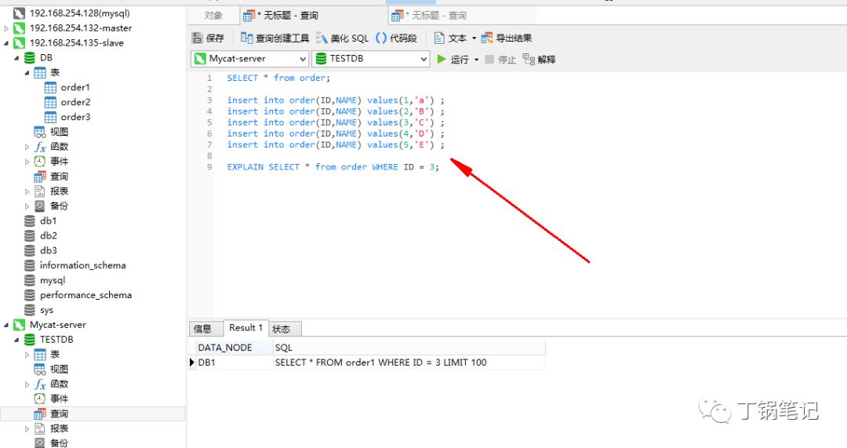This screenshot has width=847, height=448.
Task: Select connection 192.168.254.132-master
Action: 81,27
